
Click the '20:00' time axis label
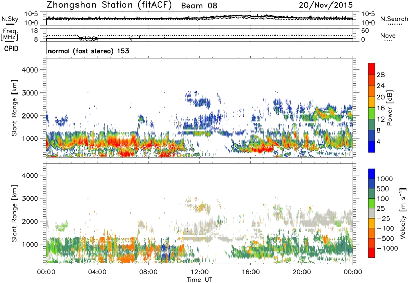tap(302, 272)
